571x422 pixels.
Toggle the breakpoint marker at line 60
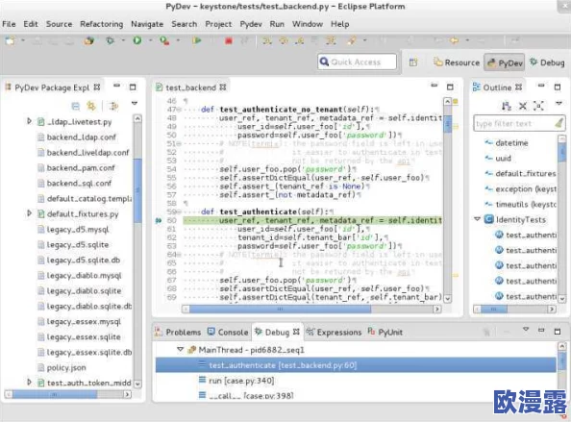pos(159,220)
